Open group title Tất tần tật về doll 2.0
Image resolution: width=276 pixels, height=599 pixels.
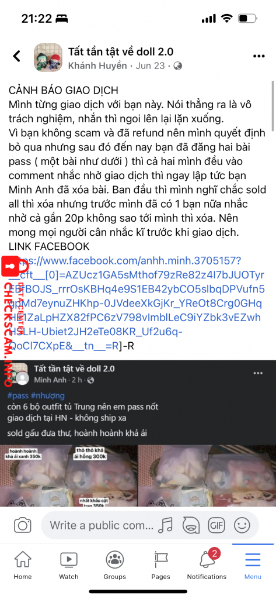121,51
